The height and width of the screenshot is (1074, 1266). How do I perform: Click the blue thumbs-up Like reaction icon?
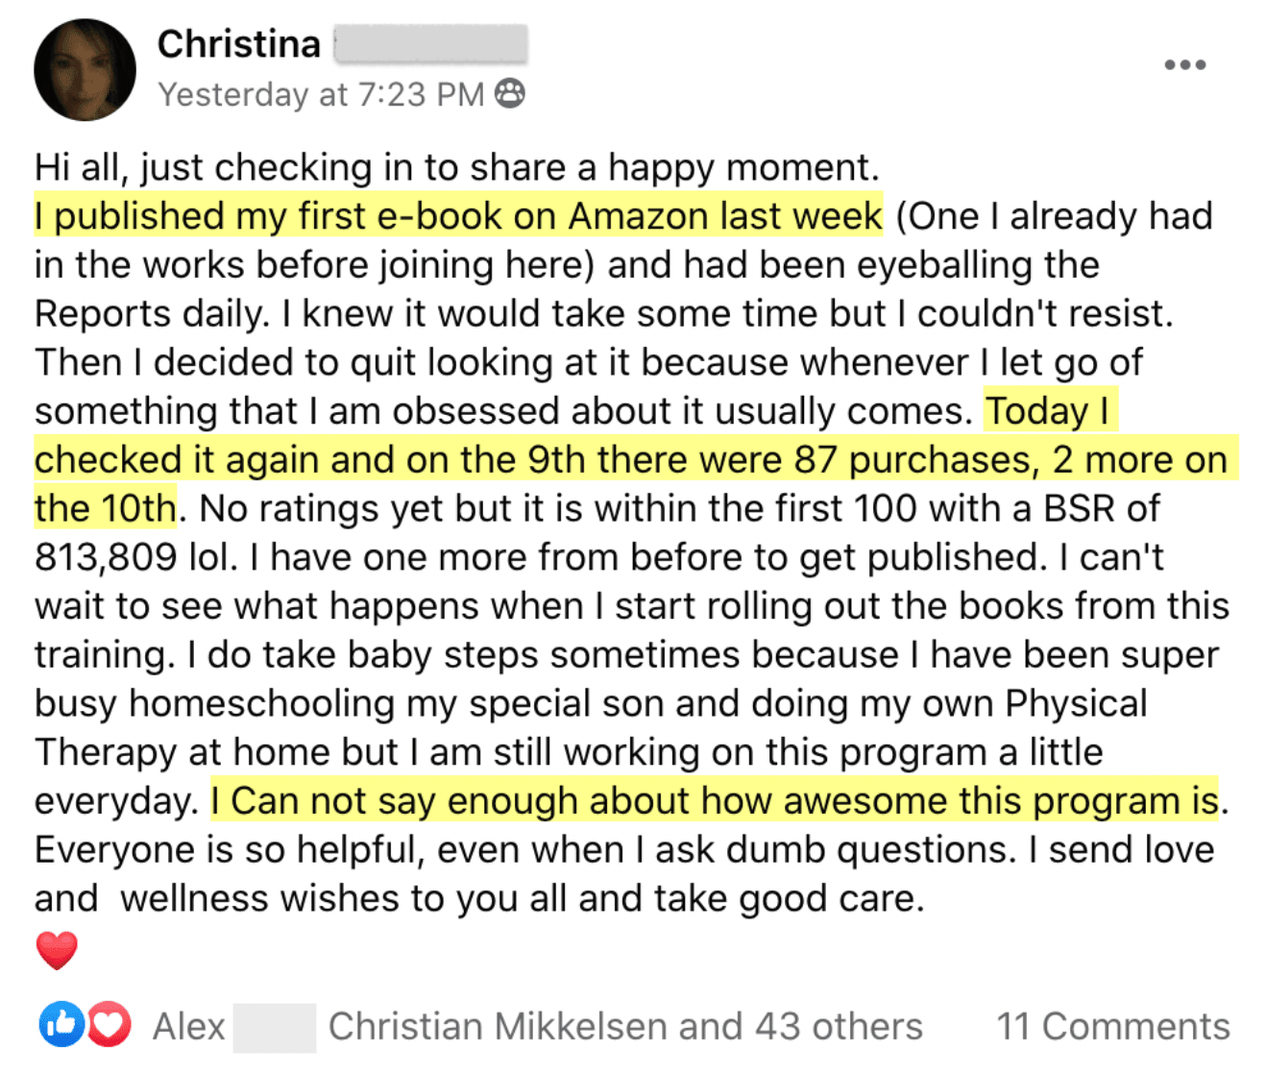point(61,1025)
